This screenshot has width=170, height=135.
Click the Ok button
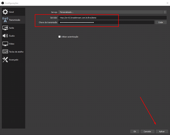click(135, 131)
